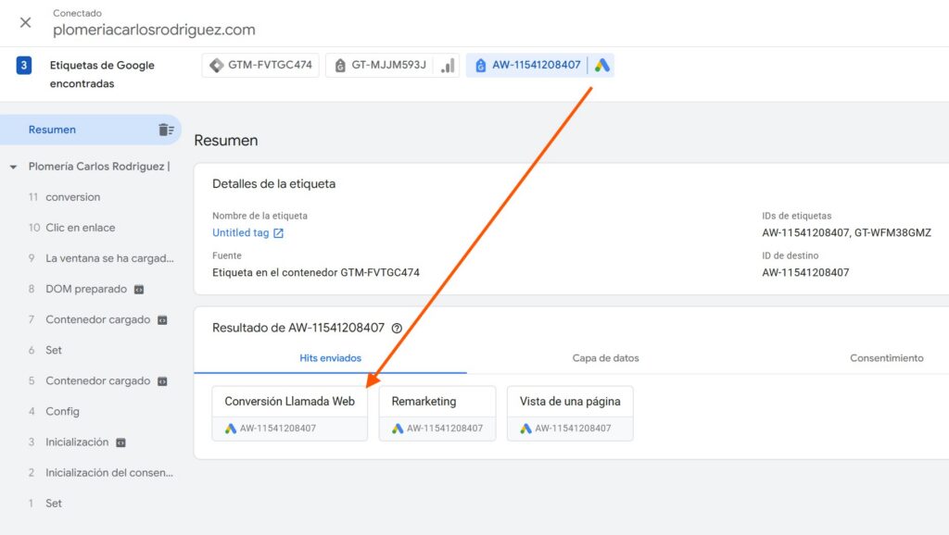949x535 pixels.
Task: Switch to the Capa de datos tab
Action: [605, 358]
